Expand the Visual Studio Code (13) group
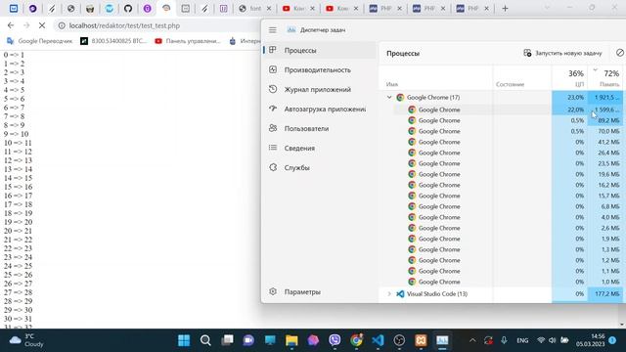 tap(389, 293)
